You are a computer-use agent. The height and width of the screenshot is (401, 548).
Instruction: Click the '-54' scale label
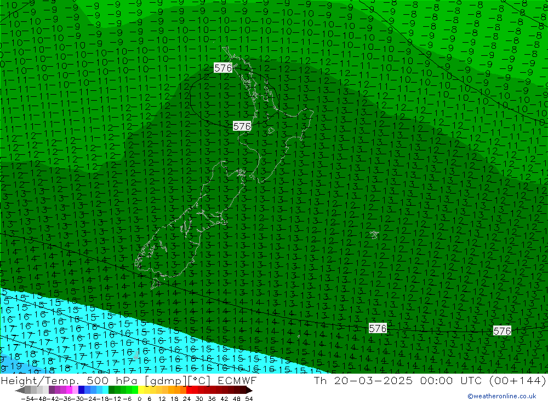[27, 399]
